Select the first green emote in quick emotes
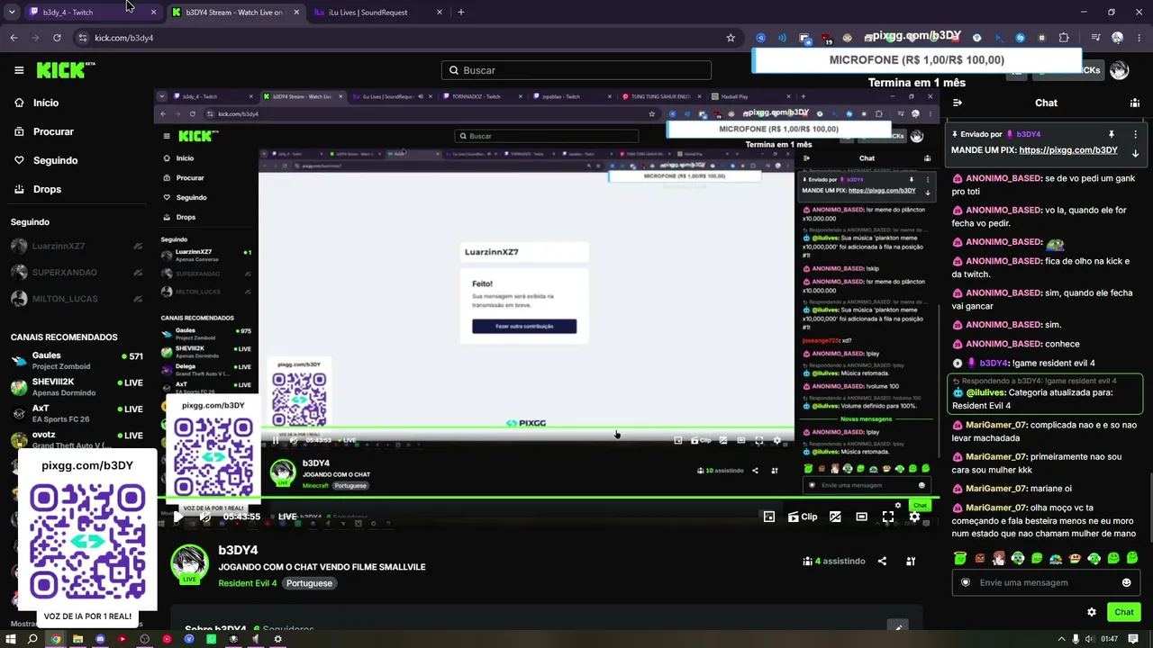 coord(960,559)
